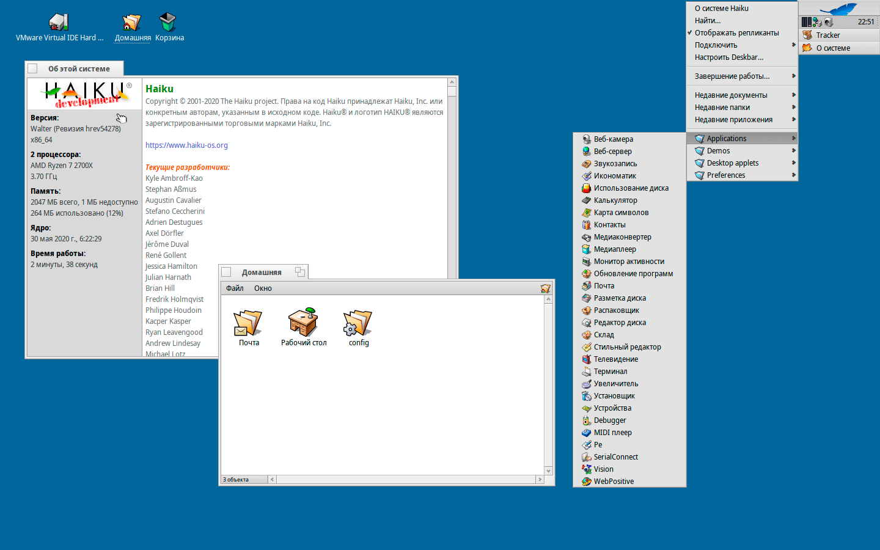Open the Окно menu in Домашняя window
This screenshot has height=550, width=880.
263,288
